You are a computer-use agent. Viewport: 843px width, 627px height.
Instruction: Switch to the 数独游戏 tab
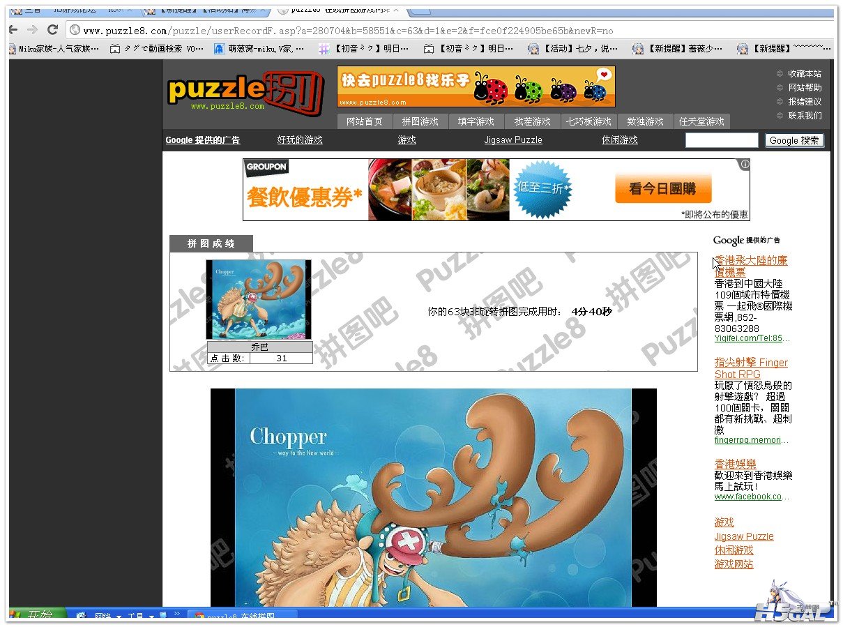(645, 121)
